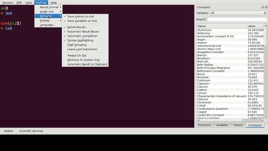Expand the Angle Unit submenu

click(x=49, y=12)
